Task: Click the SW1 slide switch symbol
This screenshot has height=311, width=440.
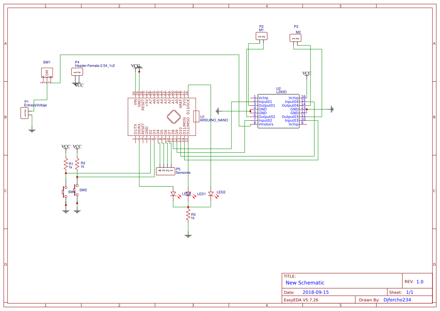Action: pos(47,72)
